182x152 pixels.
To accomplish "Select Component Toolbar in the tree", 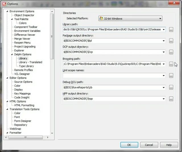I will point(26,27).
